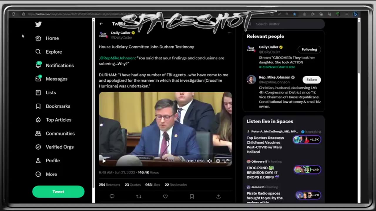This screenshot has height=211, width=376.
Task: Open Lists in the sidebar
Action: 46,92
